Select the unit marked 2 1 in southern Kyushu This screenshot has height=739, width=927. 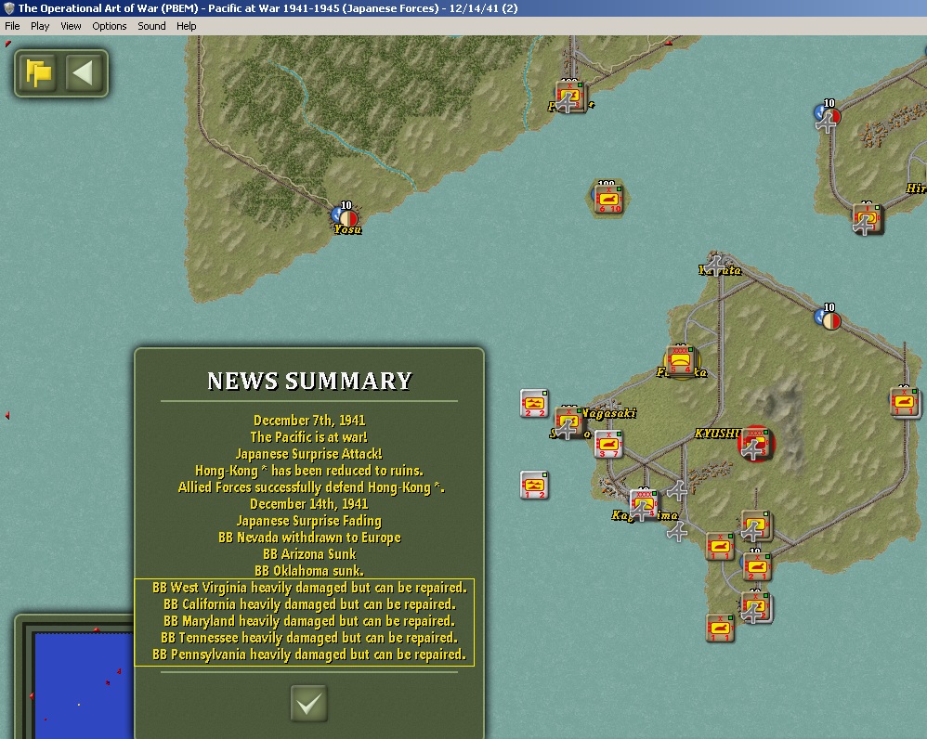tap(757, 567)
